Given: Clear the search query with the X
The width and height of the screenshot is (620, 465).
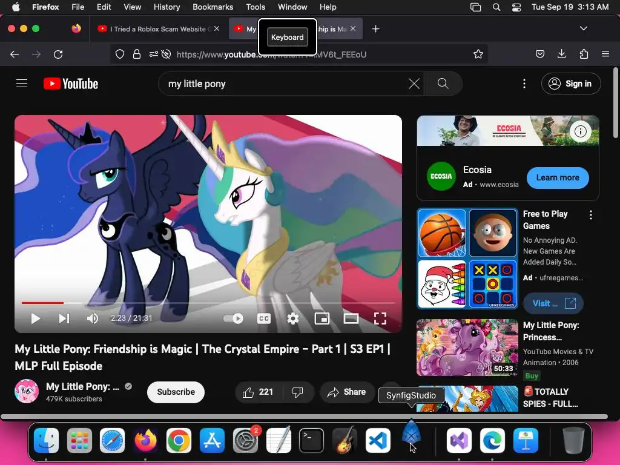Looking at the screenshot, I should pyautogui.click(x=414, y=84).
